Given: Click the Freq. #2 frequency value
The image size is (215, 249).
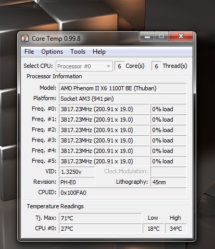Looking at the screenshot, I should (104, 130).
